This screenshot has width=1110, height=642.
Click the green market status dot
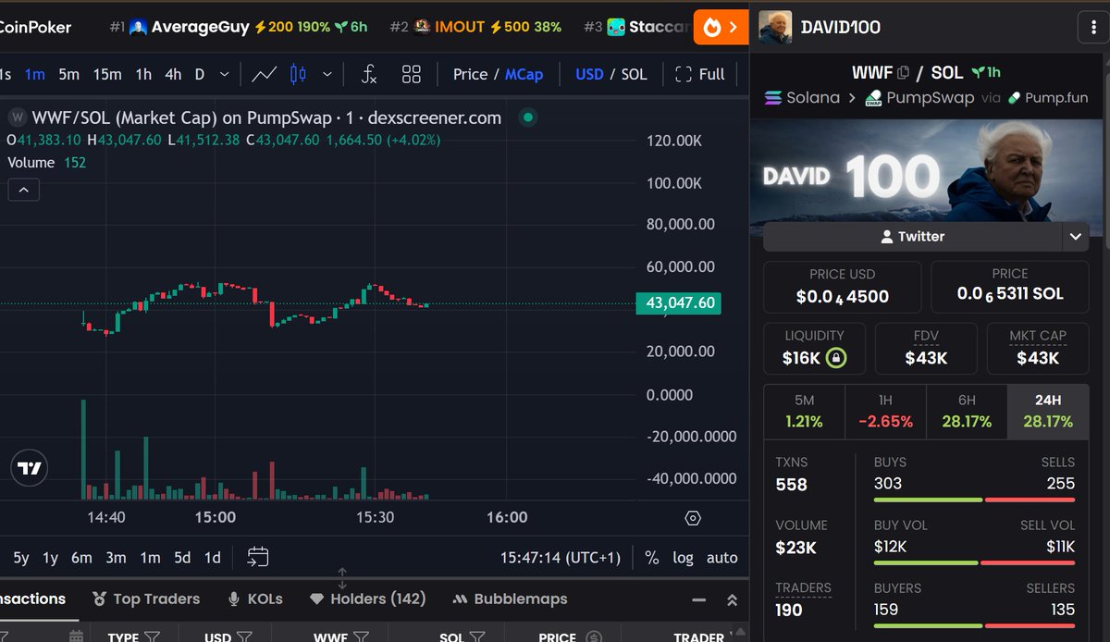tap(527, 117)
